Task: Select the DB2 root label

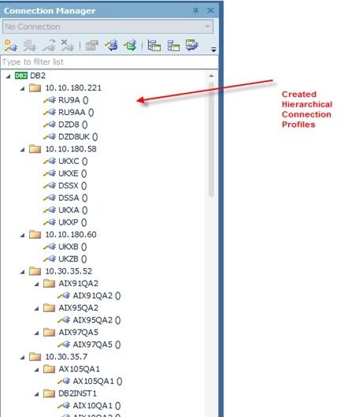Action: tap(38, 76)
